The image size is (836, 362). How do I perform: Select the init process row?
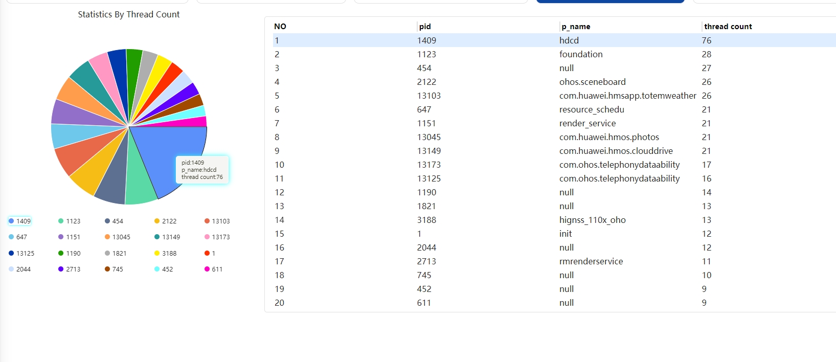(x=554, y=234)
